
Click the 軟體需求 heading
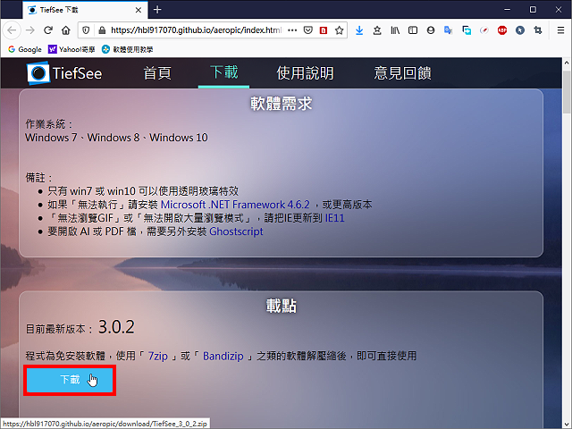tap(281, 104)
